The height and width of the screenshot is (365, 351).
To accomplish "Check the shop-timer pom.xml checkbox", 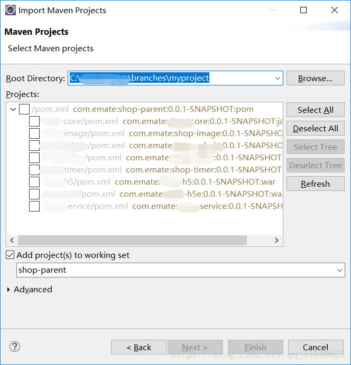I will pos(34,170).
